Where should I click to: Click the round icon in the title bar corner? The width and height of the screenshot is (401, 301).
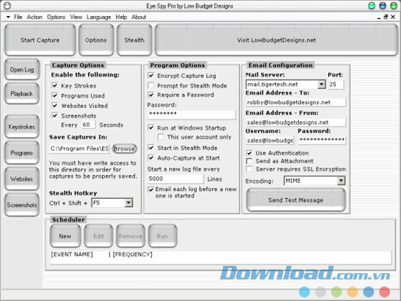point(7,6)
